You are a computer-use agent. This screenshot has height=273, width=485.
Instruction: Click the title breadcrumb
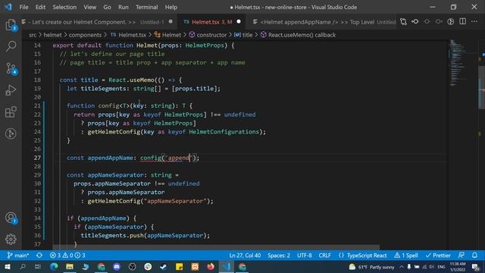click(243, 35)
